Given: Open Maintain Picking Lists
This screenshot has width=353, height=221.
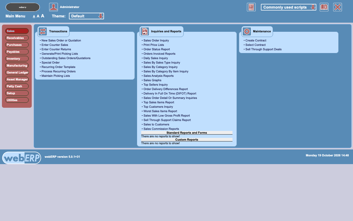Looking at the screenshot, I should click(56, 76).
